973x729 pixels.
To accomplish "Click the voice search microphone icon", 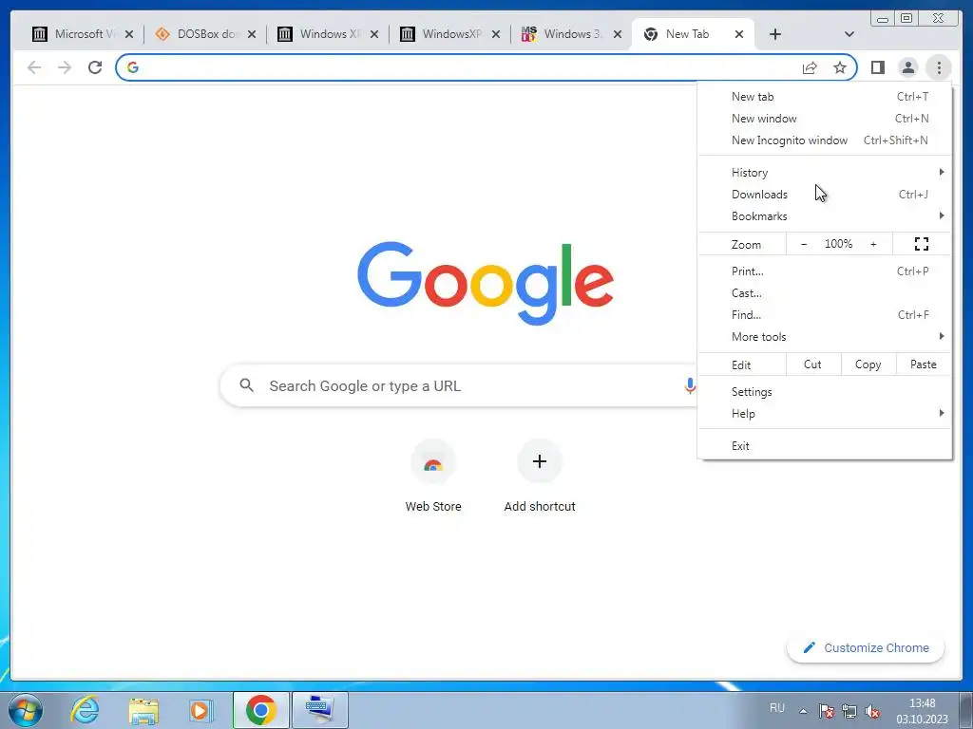I will 690,385.
